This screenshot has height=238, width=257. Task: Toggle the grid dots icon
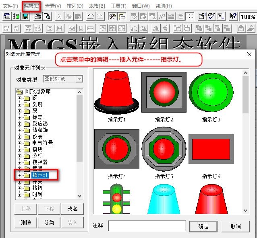190,16
